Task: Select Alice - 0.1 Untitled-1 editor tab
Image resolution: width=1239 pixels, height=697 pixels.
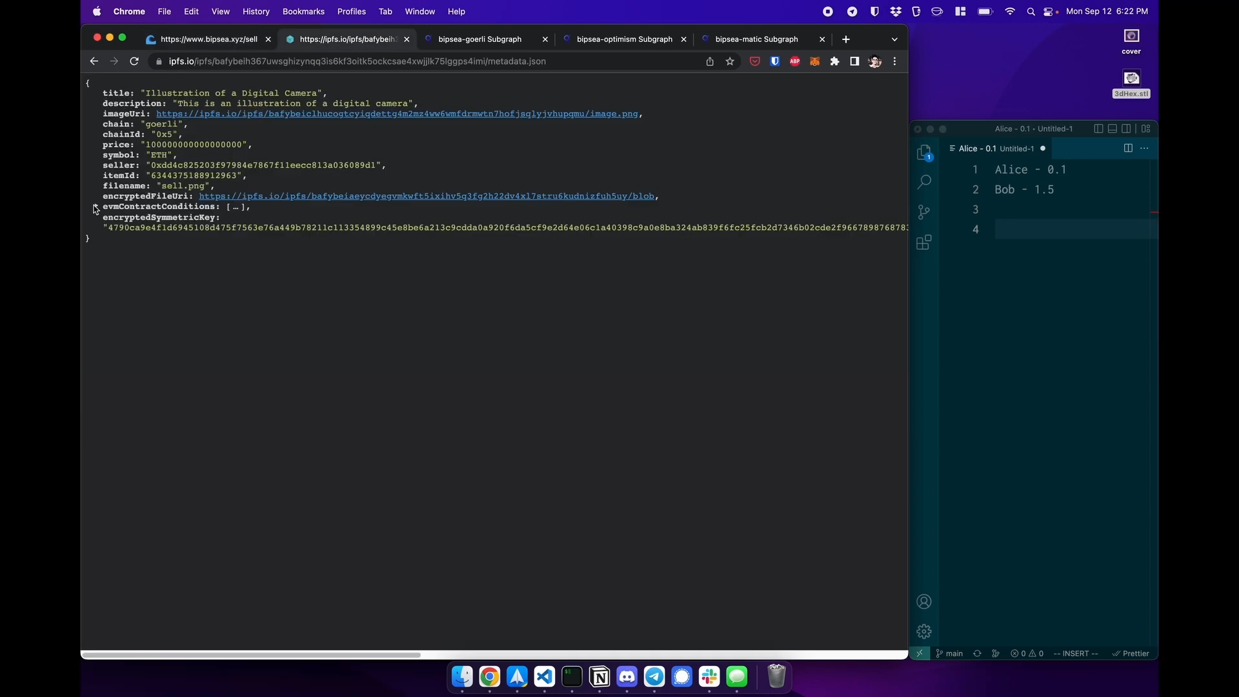Action: click(997, 148)
